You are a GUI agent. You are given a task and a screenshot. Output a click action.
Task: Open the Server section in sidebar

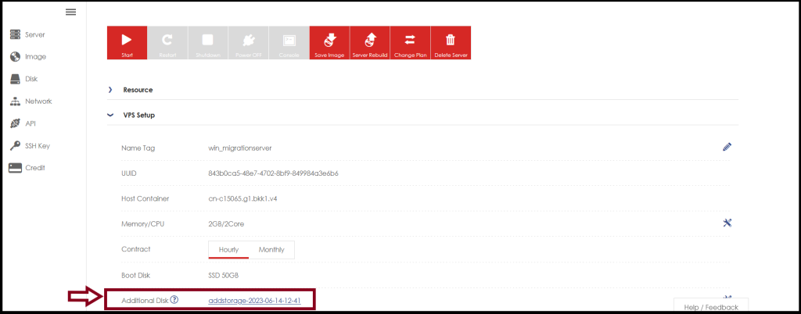[27, 34]
